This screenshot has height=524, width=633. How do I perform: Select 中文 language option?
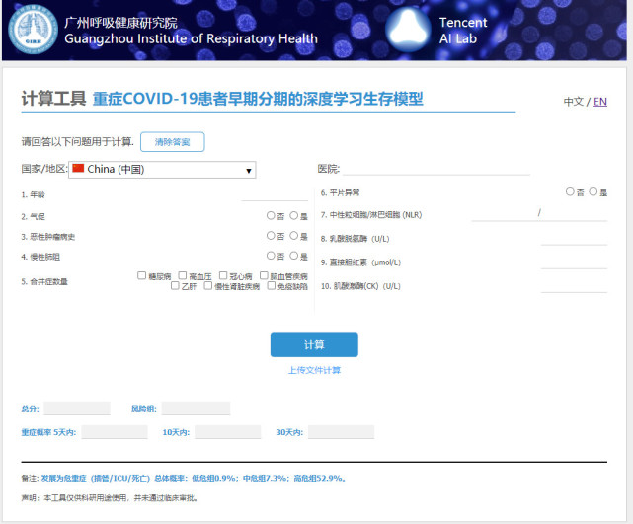coord(573,102)
